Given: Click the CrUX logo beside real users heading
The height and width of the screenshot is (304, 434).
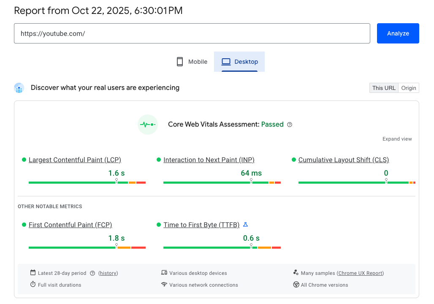Looking at the screenshot, I should coord(19,88).
